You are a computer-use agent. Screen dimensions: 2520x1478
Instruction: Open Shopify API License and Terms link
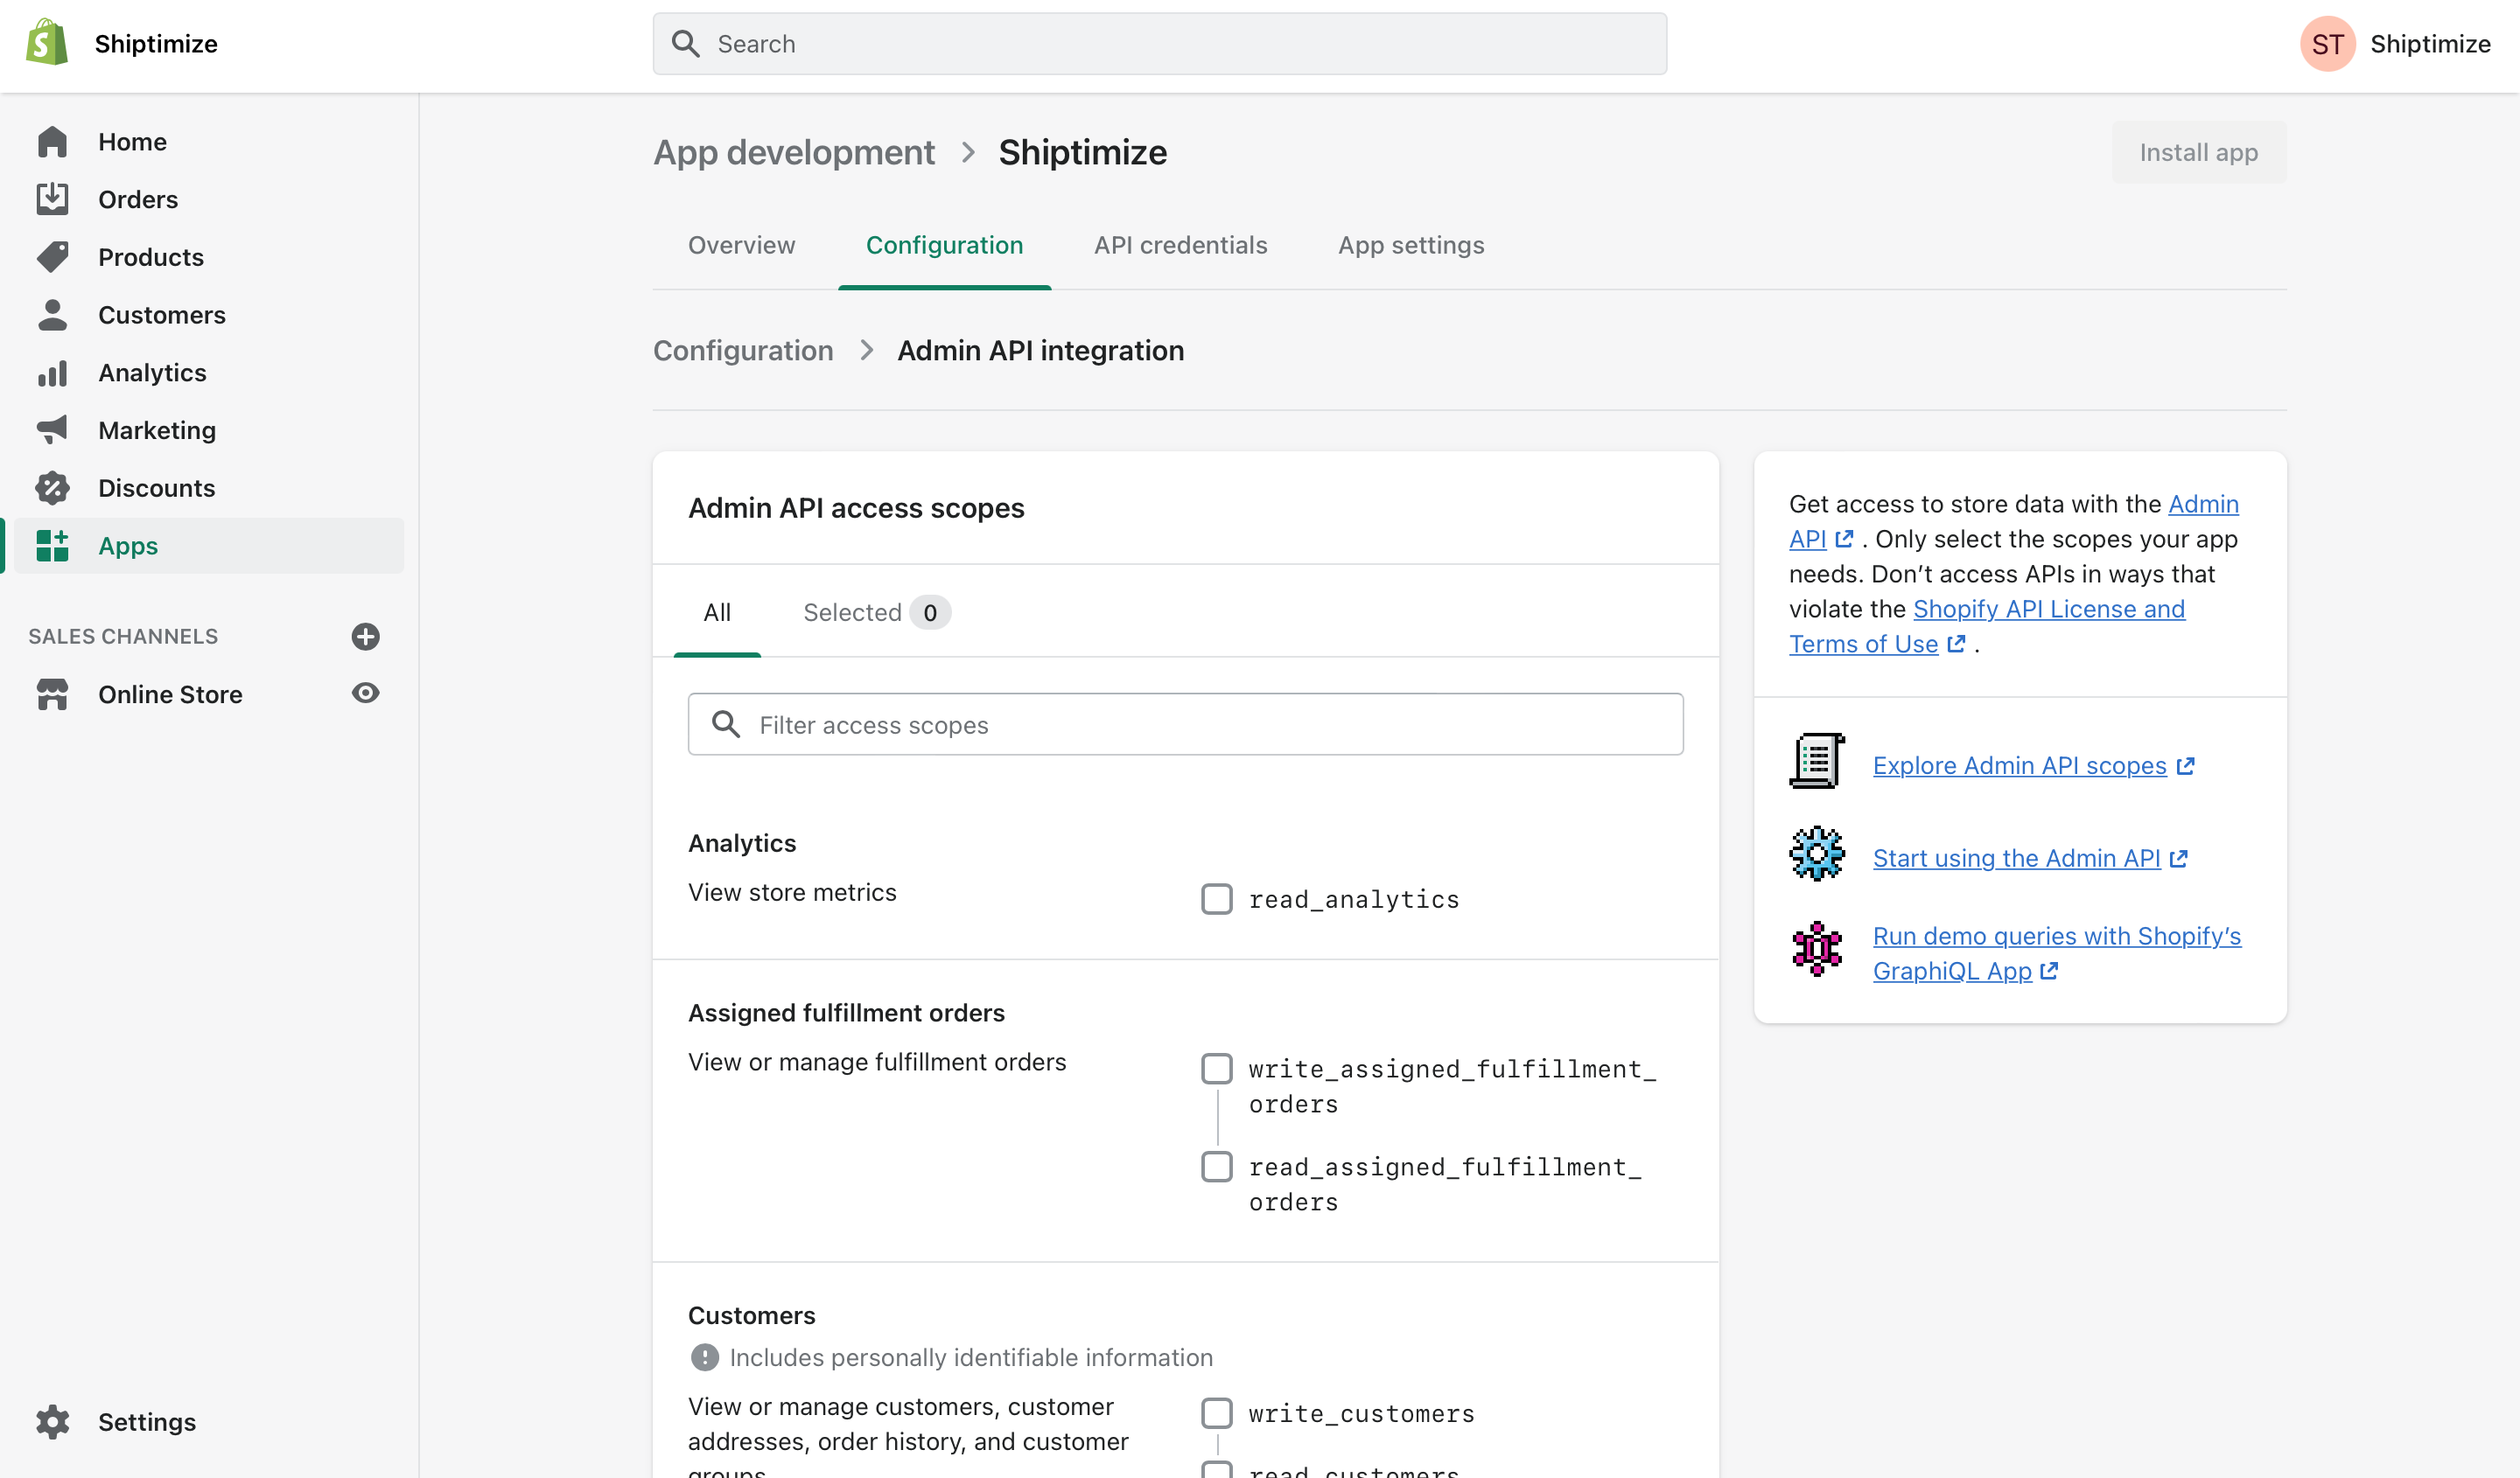(2048, 609)
